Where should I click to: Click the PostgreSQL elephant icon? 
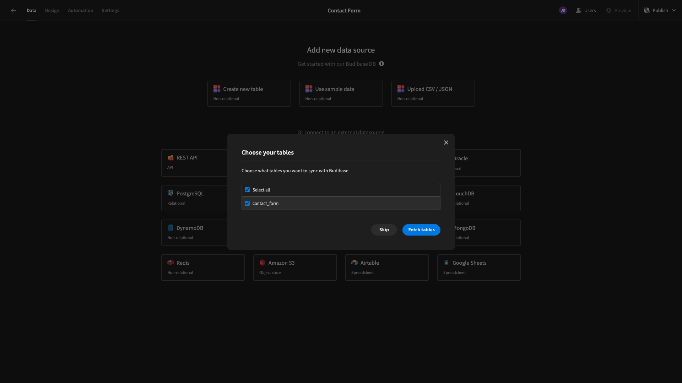(x=170, y=194)
